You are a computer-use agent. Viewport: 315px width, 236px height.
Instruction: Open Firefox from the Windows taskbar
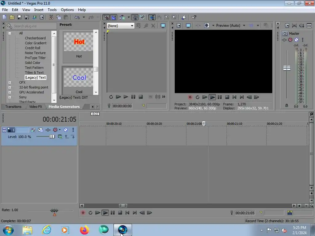tap(84, 230)
